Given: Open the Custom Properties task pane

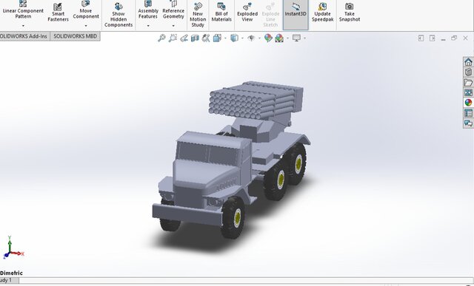Looking at the screenshot, I should point(468,113).
